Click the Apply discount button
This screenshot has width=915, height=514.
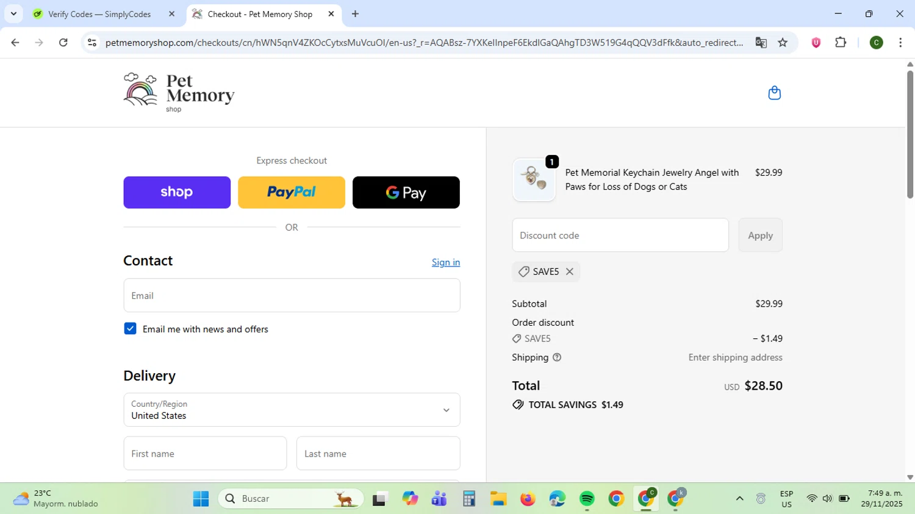(x=760, y=235)
